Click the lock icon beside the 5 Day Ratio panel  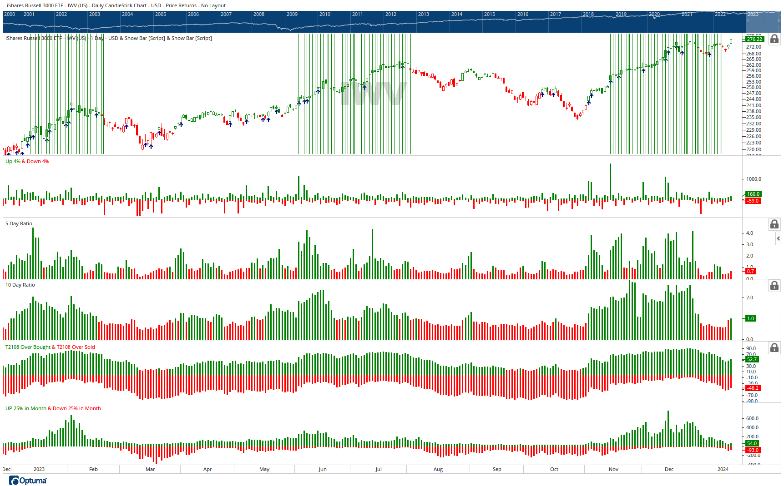(x=774, y=224)
